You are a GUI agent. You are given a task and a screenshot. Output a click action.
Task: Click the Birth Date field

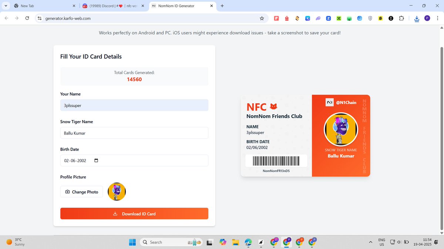click(x=134, y=160)
